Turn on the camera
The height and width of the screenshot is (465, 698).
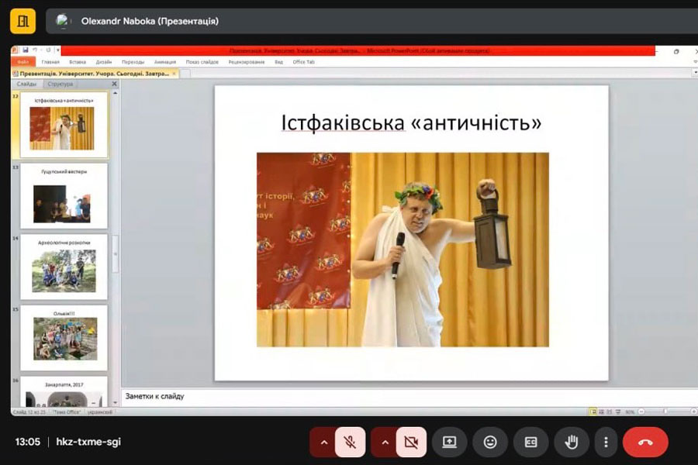411,442
